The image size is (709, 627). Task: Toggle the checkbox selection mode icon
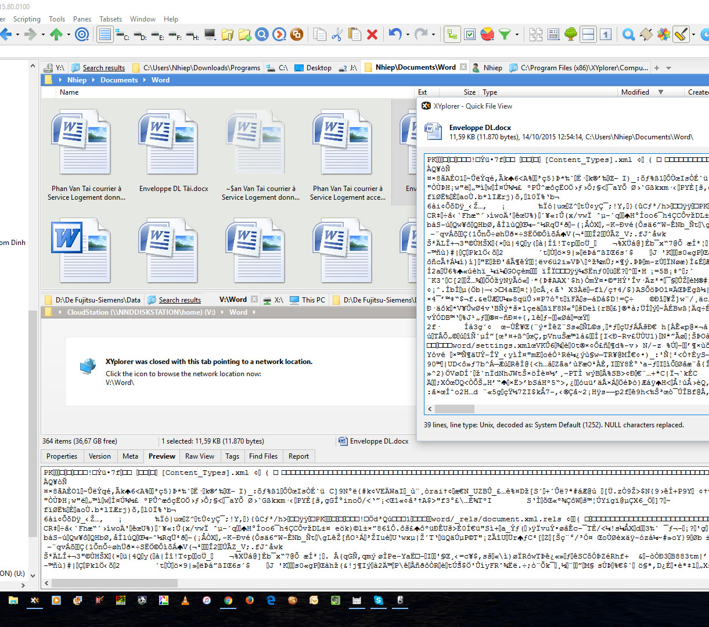coord(470,35)
